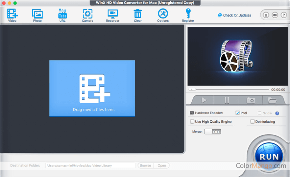The image size is (290, 177).
Task: Click the Destination Folder path field
Action: click(x=90, y=165)
